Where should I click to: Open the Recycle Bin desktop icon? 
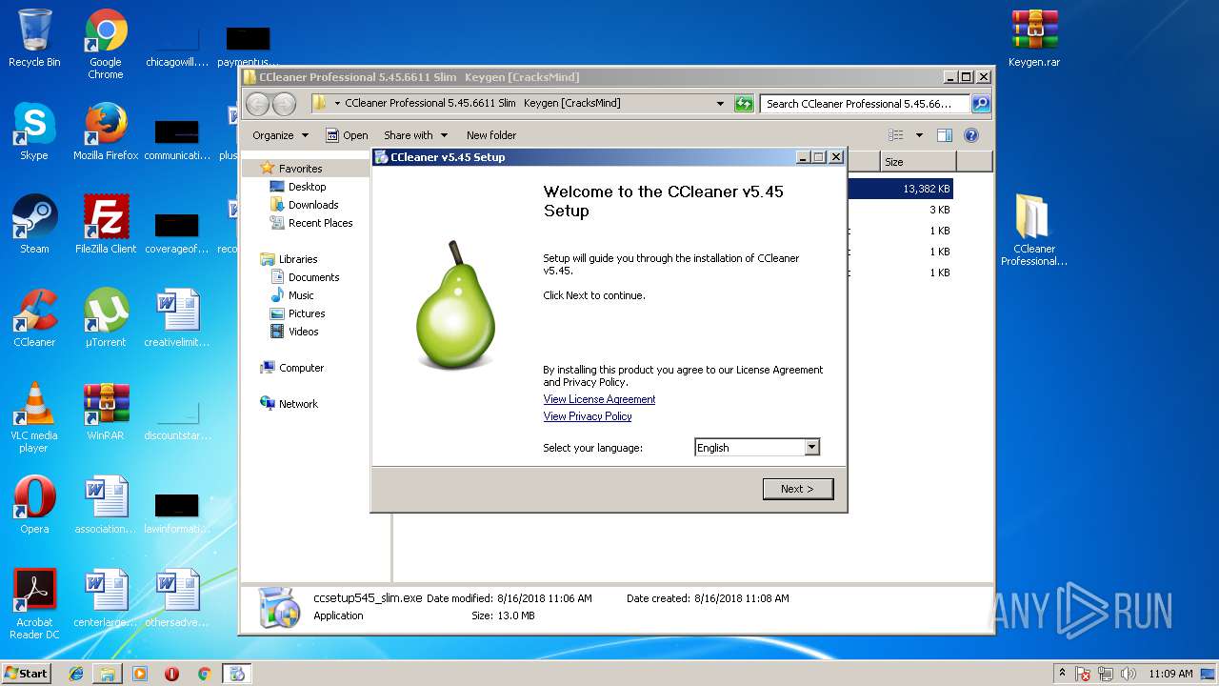(34, 38)
